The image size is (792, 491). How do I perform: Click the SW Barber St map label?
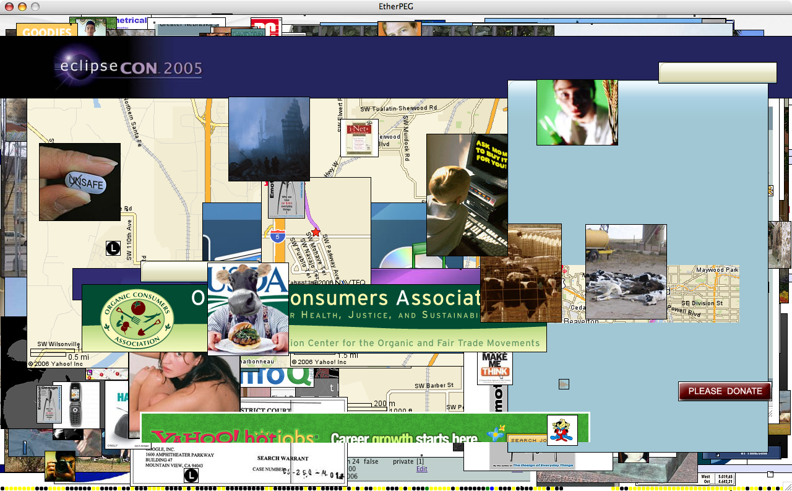pos(434,386)
